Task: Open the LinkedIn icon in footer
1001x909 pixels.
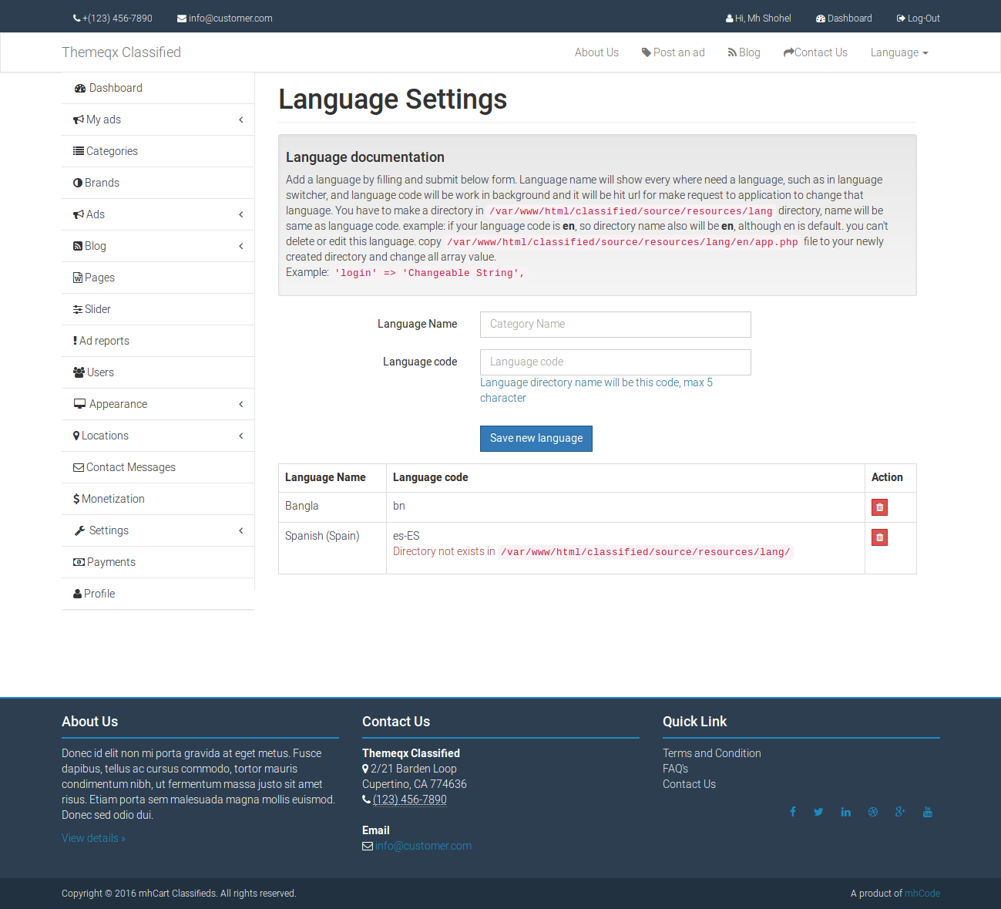Action: click(845, 812)
